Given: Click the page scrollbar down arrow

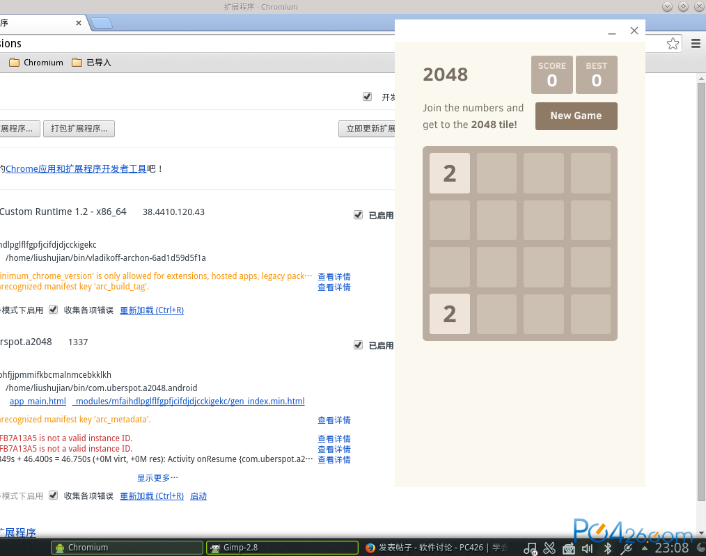Looking at the screenshot, I should pos(701,532).
